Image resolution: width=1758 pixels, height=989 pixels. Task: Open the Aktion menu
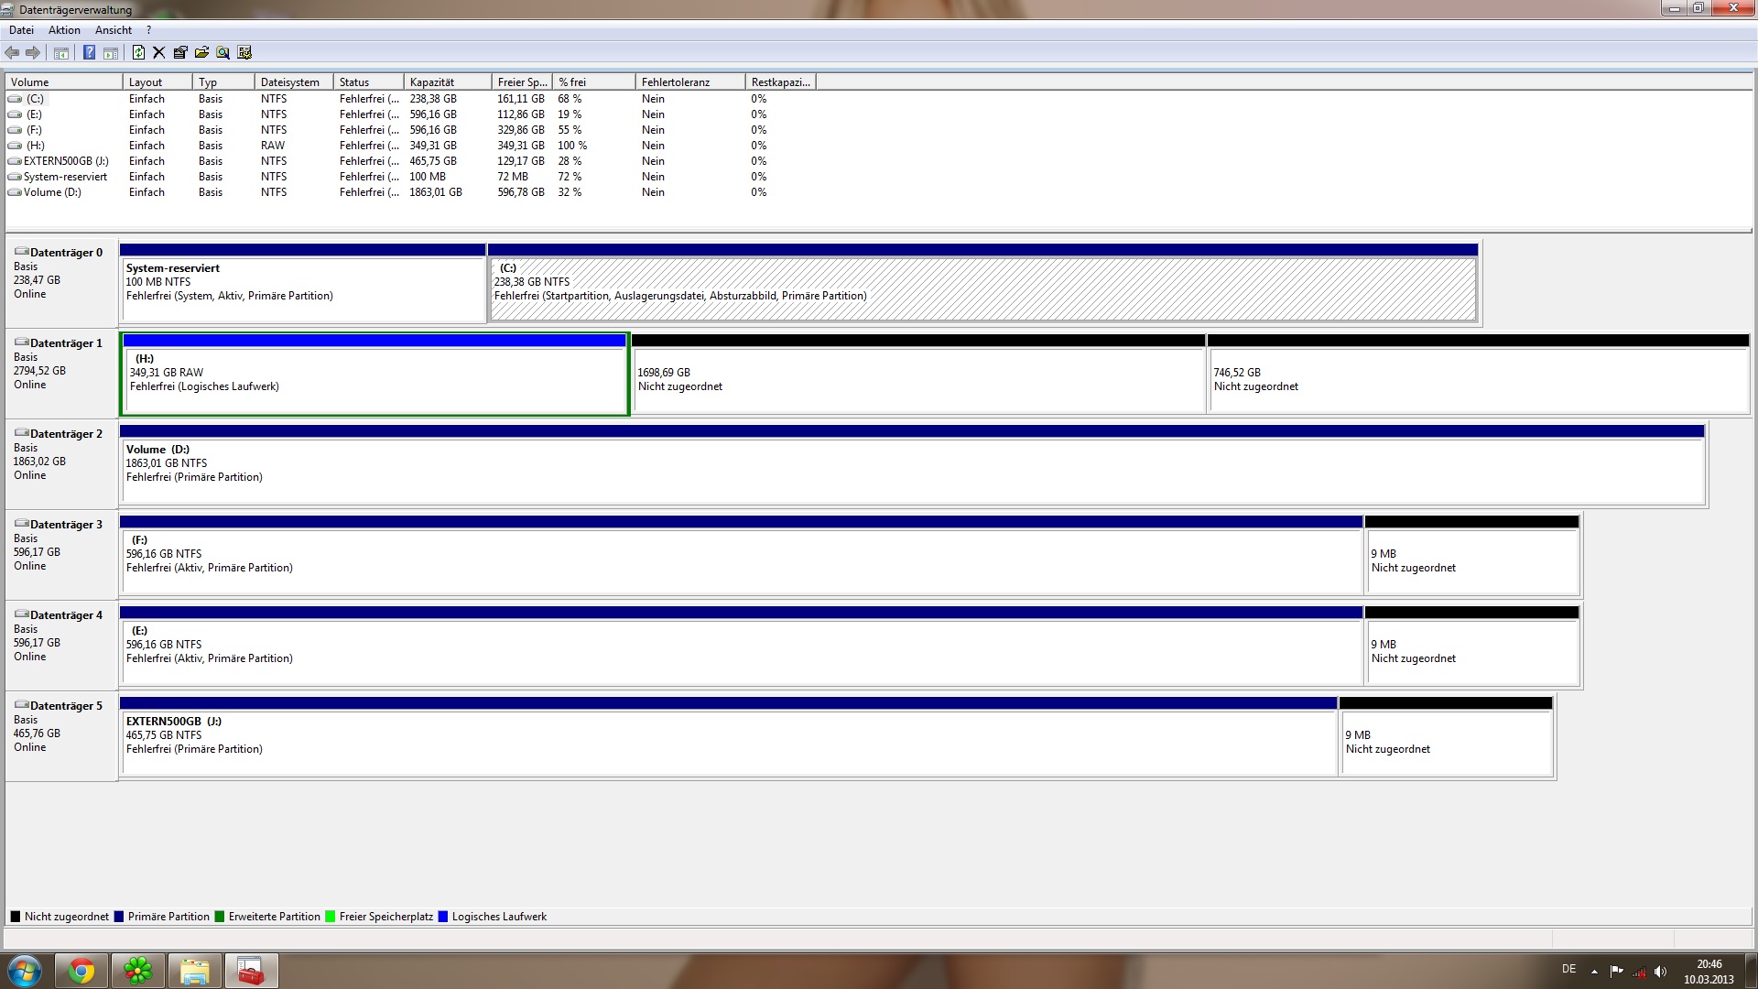[x=64, y=30]
